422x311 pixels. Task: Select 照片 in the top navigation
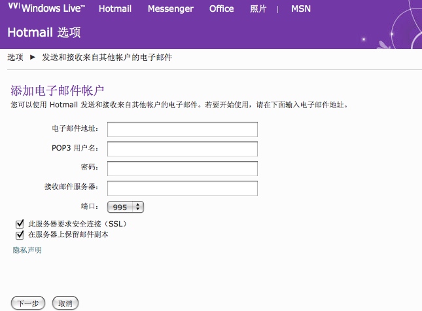[258, 9]
